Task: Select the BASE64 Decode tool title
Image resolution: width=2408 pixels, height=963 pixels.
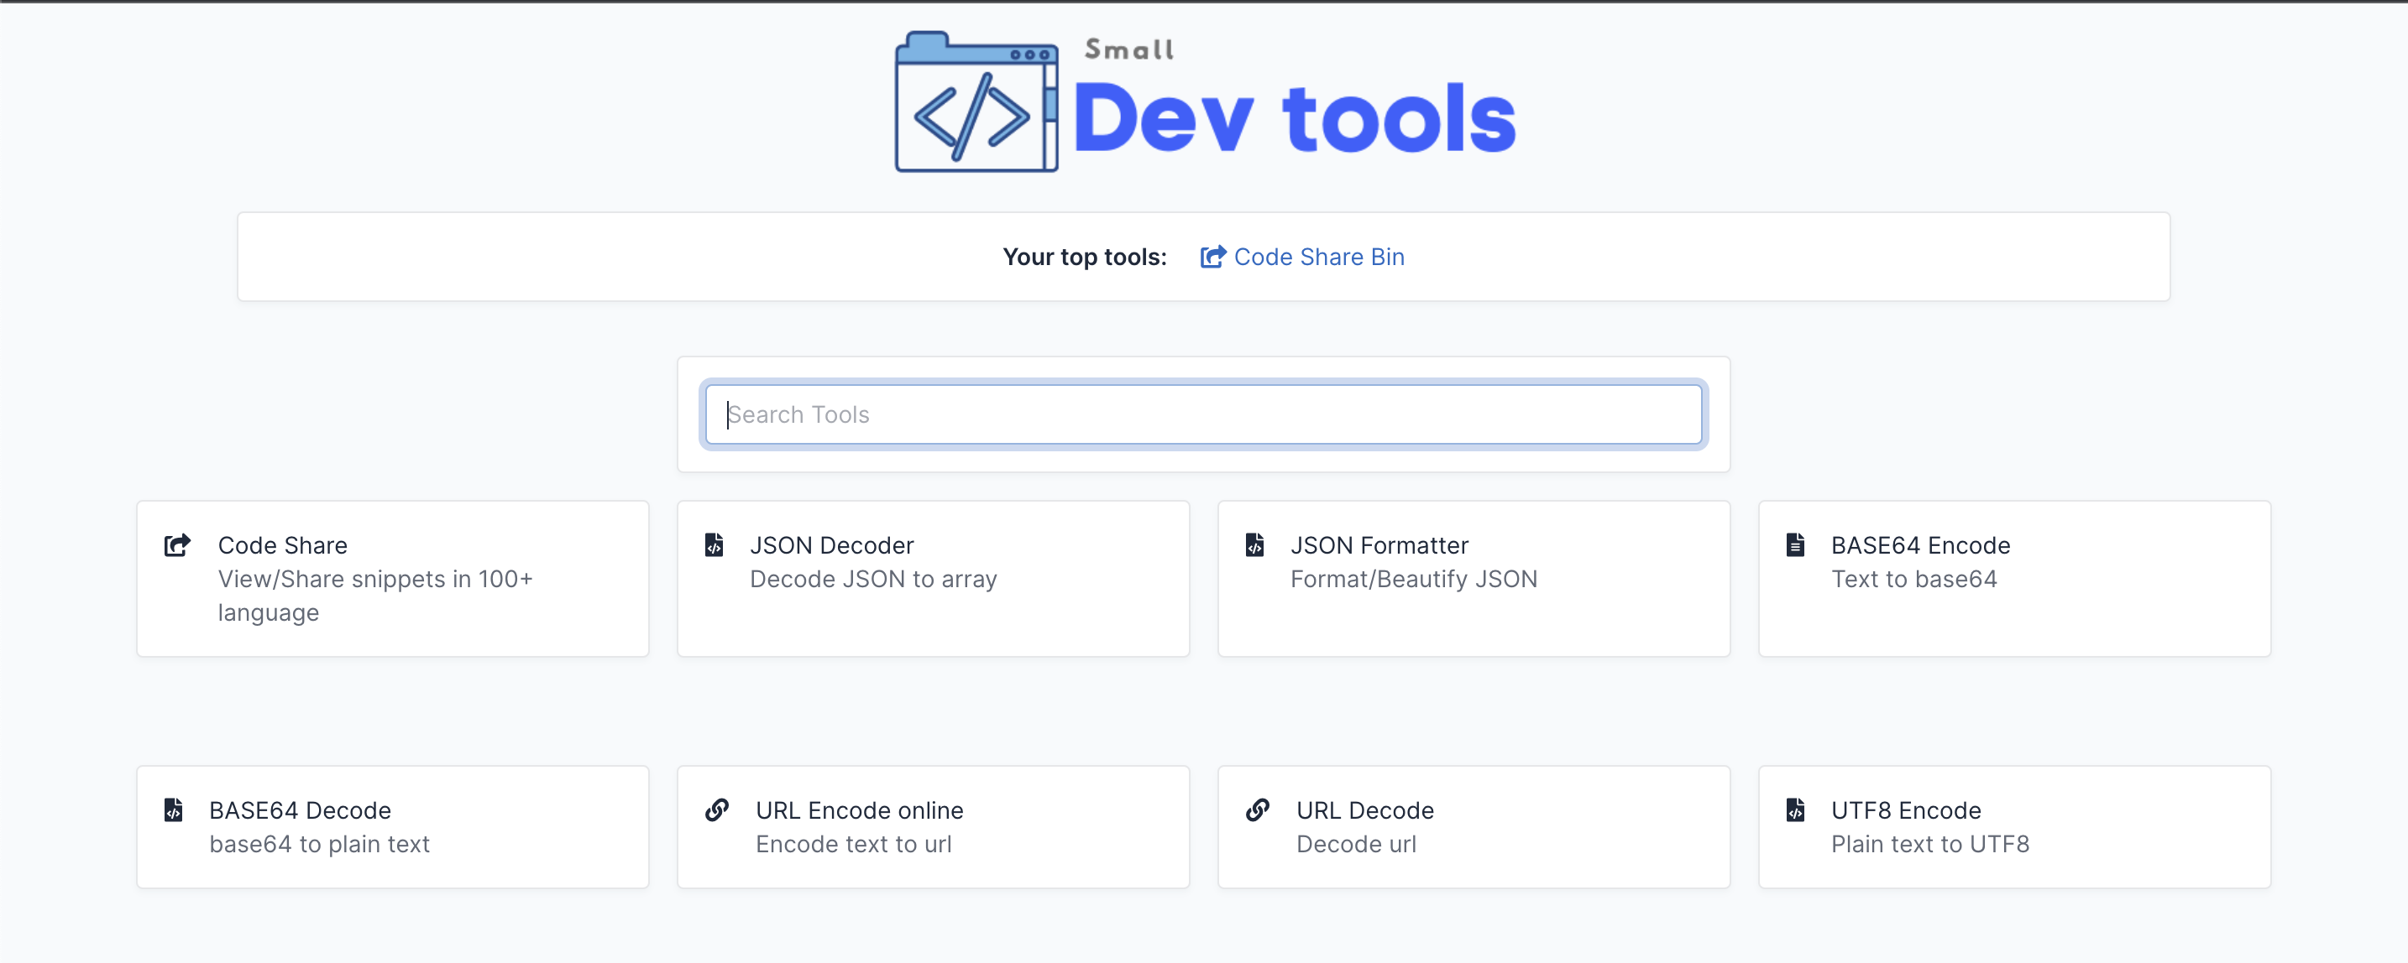Action: (300, 811)
